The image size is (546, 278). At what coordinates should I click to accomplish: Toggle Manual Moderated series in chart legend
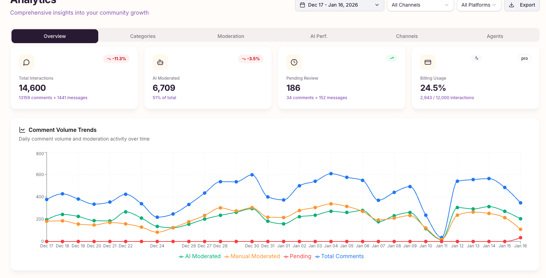point(252,256)
